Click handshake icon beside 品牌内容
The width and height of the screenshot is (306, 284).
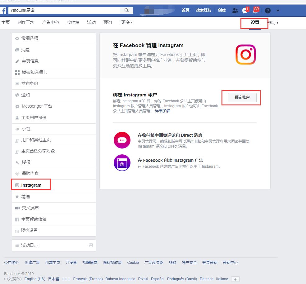(17, 174)
